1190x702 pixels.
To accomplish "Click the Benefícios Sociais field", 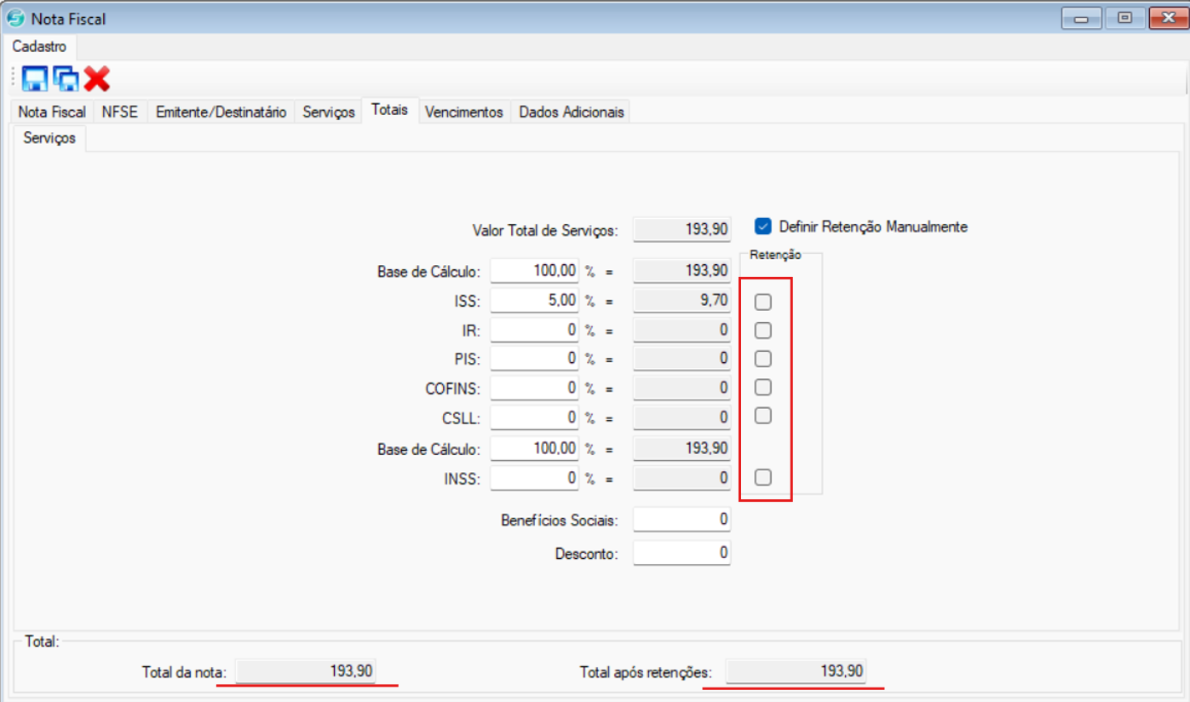I will click(681, 519).
